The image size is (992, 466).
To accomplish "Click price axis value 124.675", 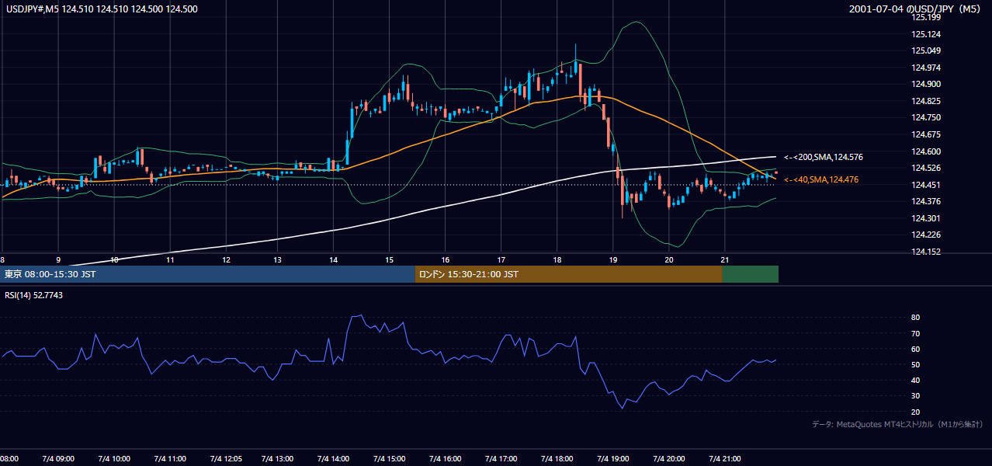I will pos(926,134).
